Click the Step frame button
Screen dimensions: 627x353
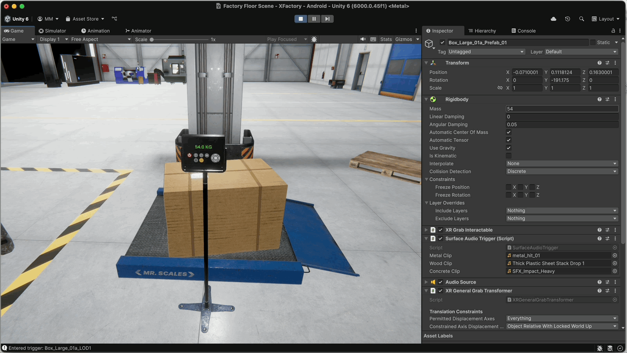click(x=327, y=19)
